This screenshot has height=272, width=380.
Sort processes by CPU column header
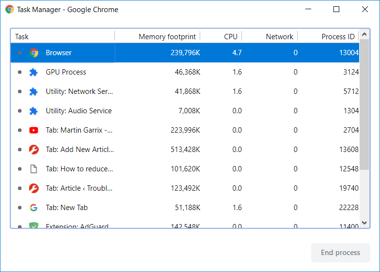230,37
